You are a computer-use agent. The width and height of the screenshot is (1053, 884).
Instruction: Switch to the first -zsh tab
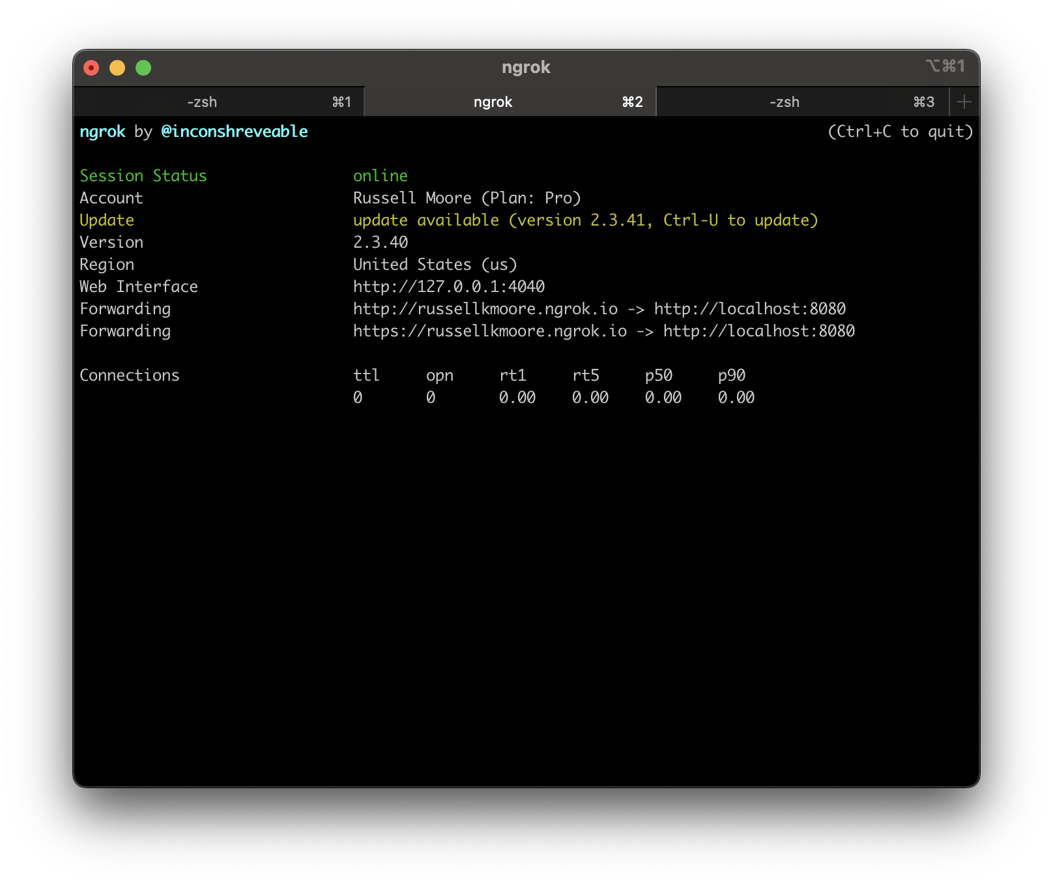coord(218,102)
